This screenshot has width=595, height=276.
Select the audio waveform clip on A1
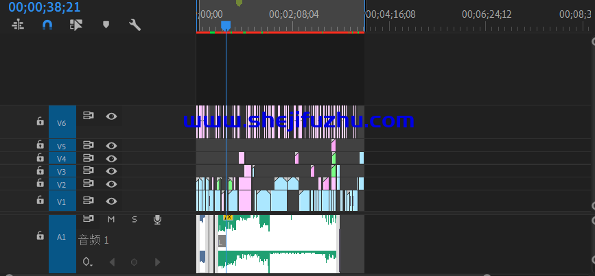point(278,244)
